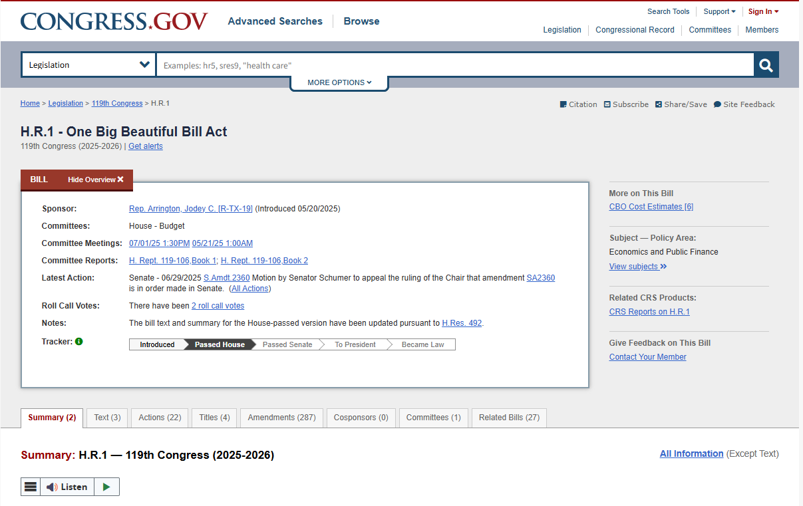The image size is (803, 506).
Task: Open sponsor Rep. Arrington, Jodey C. link
Action: coord(191,209)
